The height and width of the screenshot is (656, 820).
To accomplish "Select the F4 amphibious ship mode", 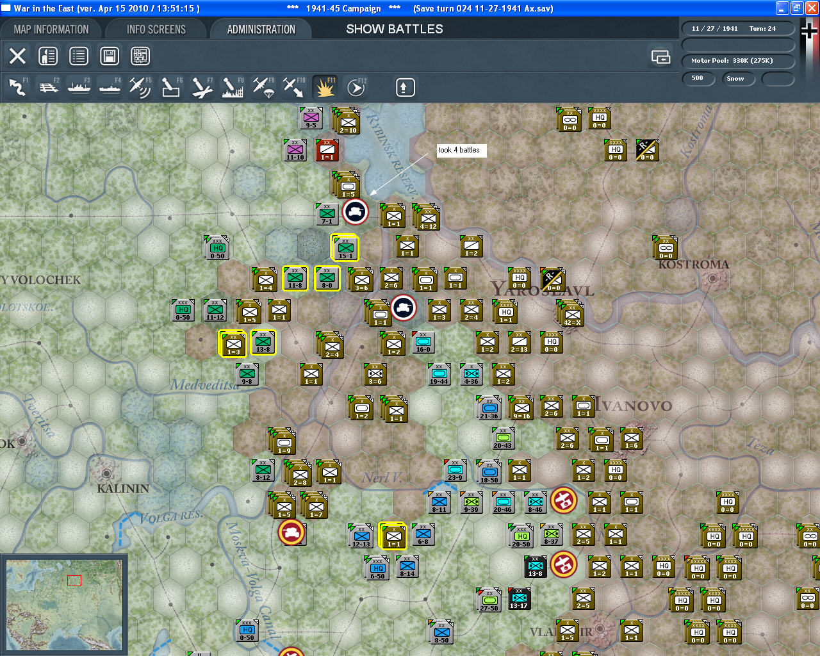I will coord(110,87).
